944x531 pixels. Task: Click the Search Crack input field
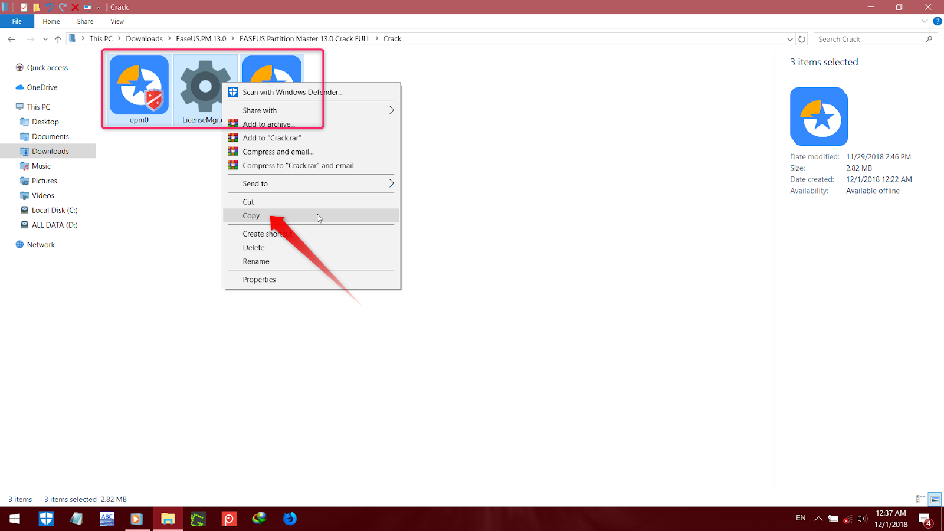(x=870, y=39)
